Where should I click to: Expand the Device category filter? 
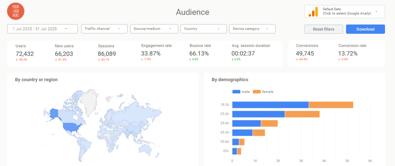tap(252, 29)
